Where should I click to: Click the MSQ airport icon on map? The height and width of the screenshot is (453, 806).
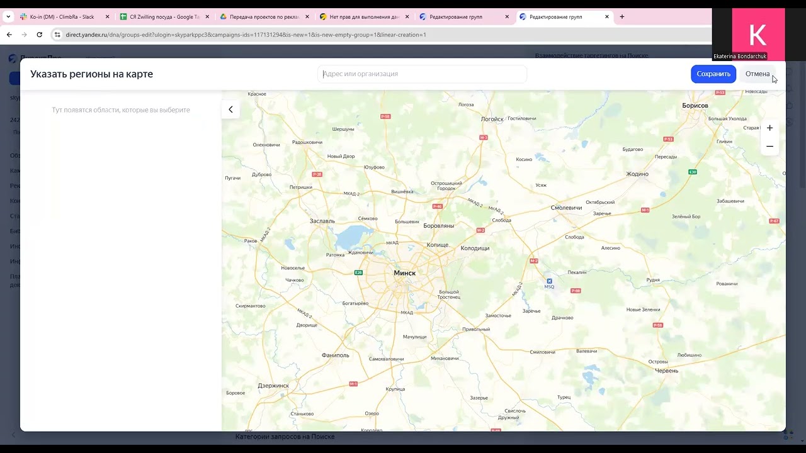coord(549,281)
